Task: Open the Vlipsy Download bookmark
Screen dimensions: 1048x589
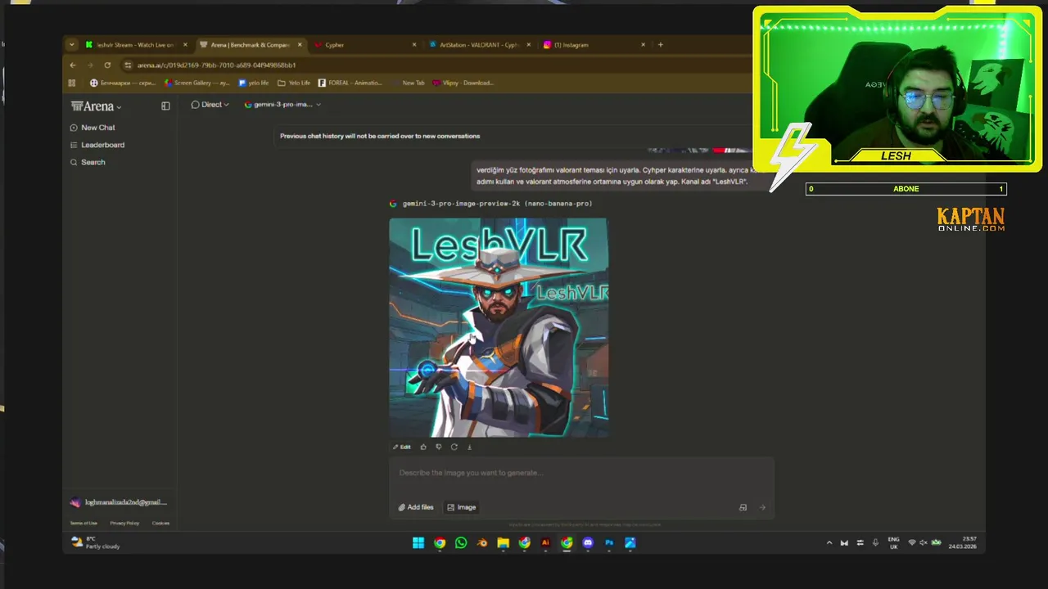Action: [463, 83]
